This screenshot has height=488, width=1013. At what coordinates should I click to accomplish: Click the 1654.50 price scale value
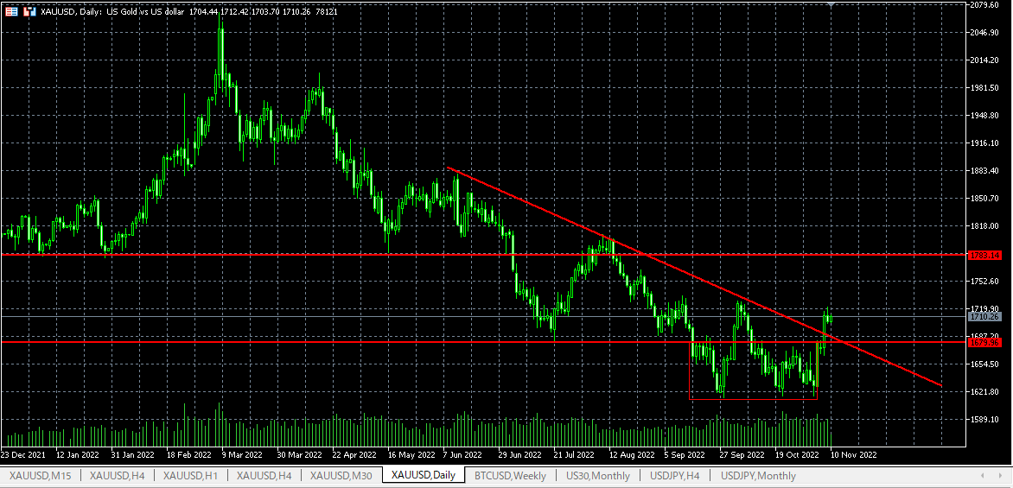point(985,364)
